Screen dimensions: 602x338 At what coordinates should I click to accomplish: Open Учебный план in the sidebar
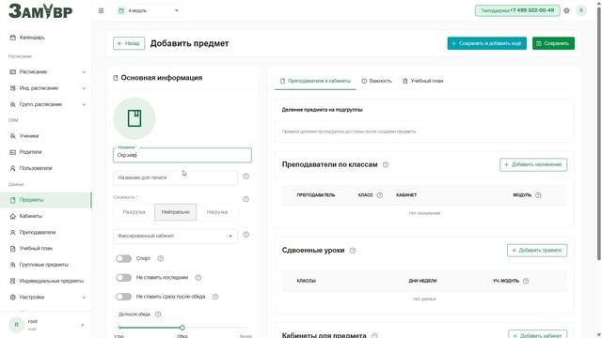(x=46, y=248)
